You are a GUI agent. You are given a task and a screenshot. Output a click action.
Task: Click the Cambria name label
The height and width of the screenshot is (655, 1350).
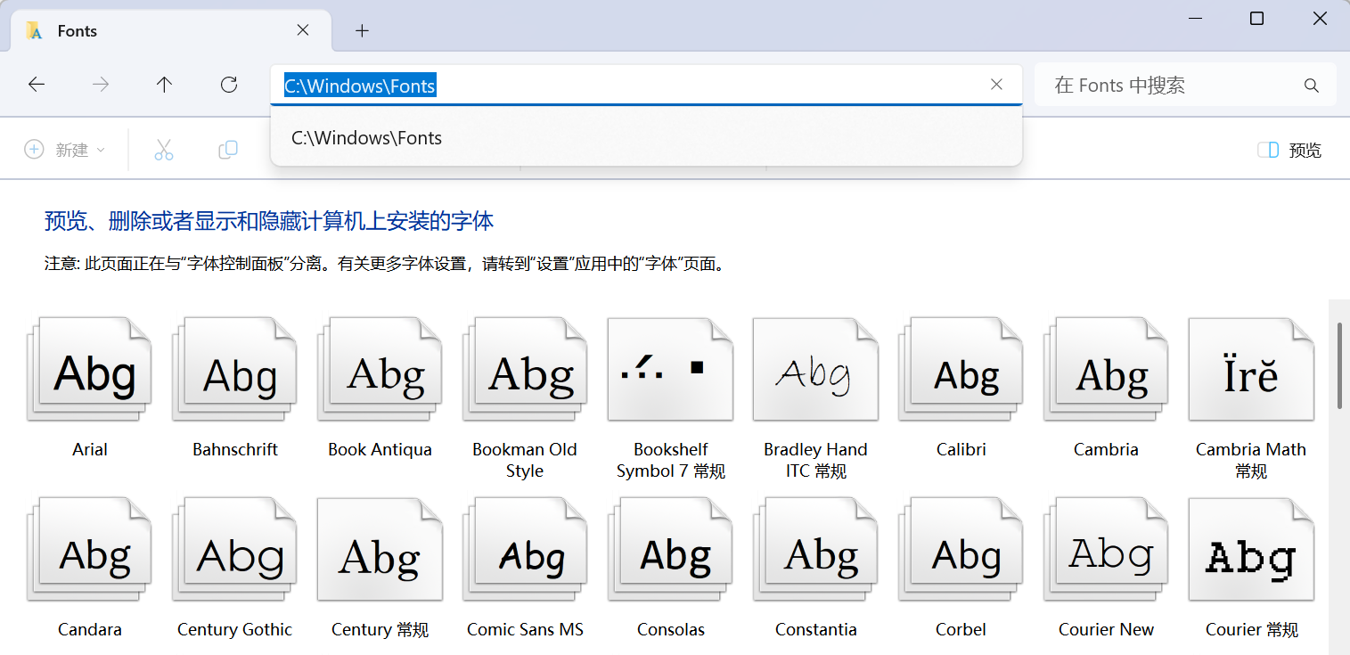click(1106, 449)
